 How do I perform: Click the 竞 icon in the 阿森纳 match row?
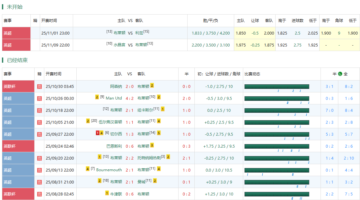coord(39,86)
